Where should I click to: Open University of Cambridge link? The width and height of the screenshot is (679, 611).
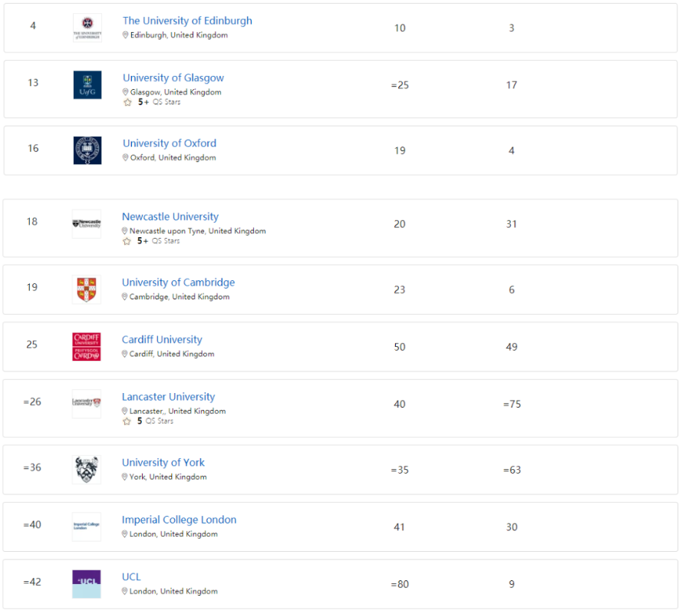178,282
